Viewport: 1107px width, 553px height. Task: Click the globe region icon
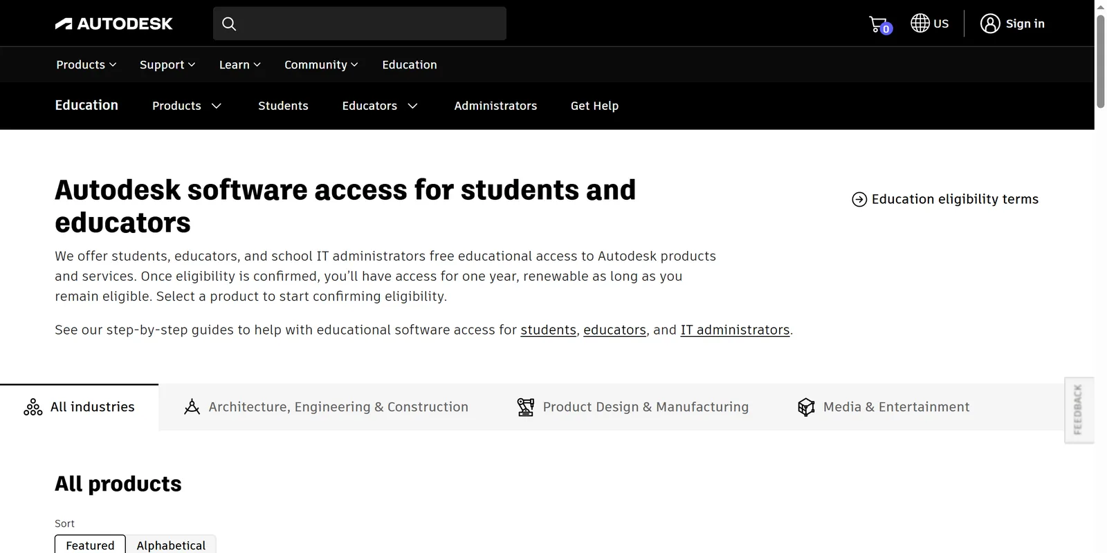[920, 23]
